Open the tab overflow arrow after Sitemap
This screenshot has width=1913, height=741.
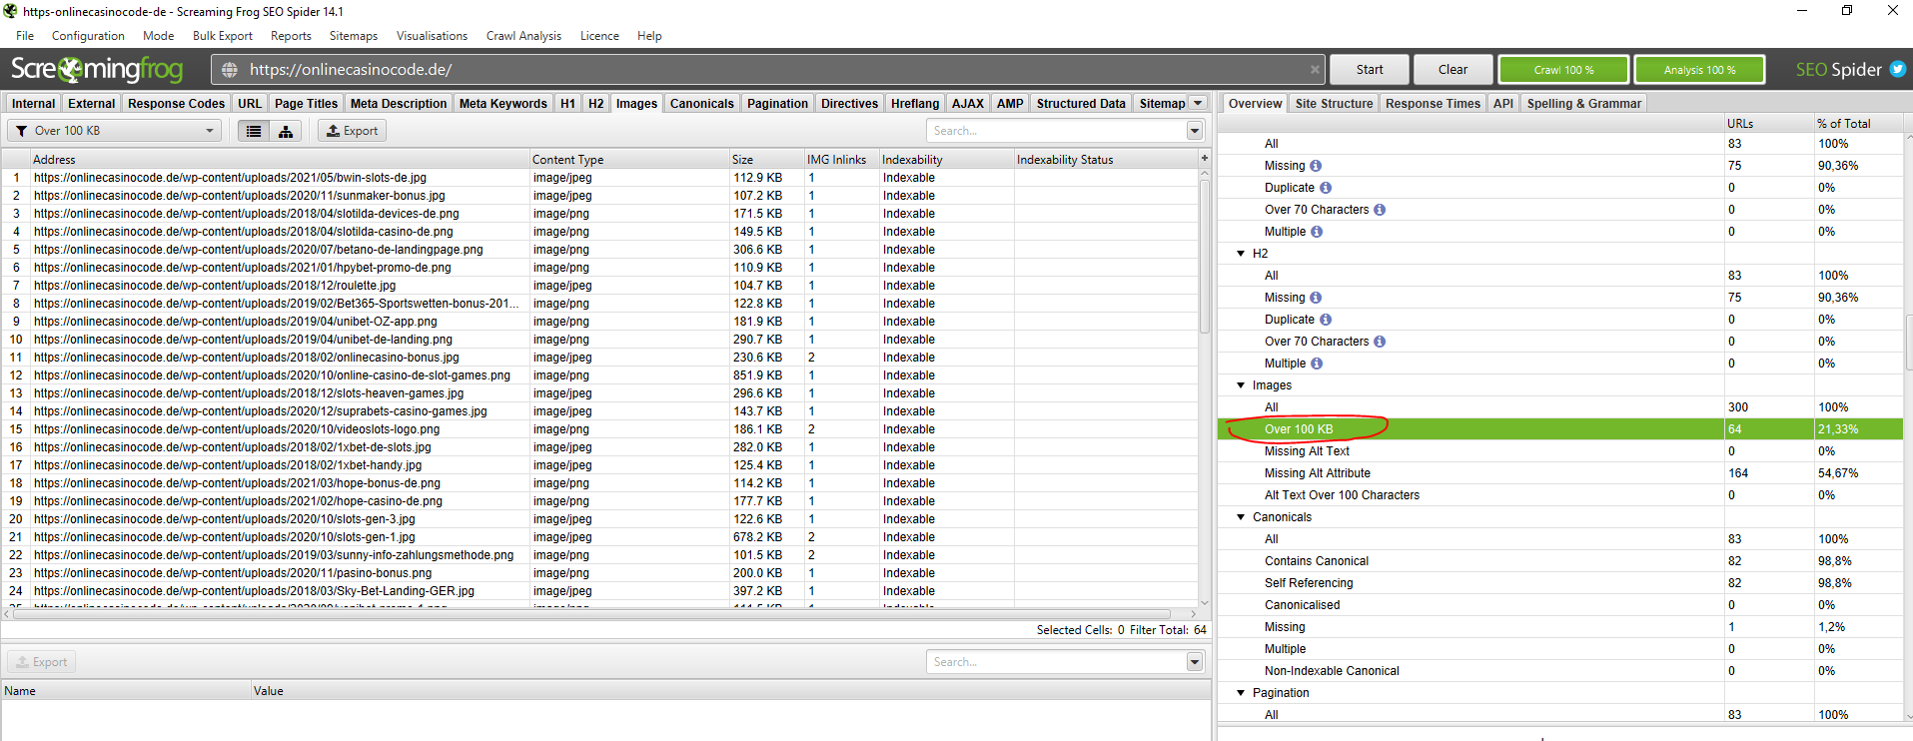1198,103
